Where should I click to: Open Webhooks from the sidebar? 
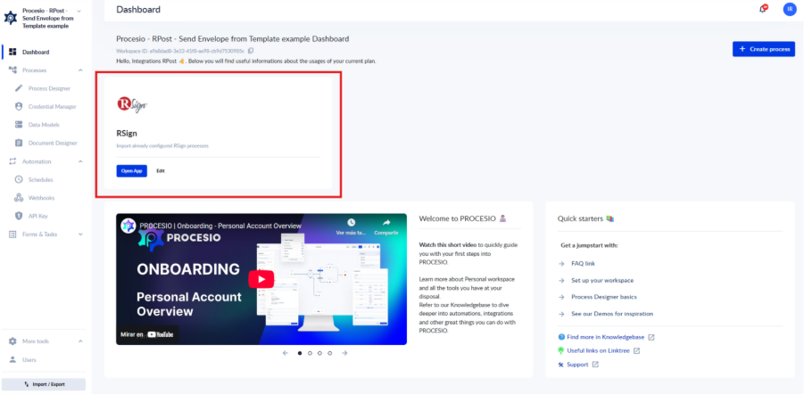pyautogui.click(x=41, y=198)
